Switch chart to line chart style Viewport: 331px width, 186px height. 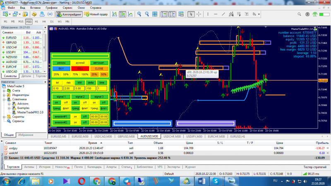coord(130,14)
